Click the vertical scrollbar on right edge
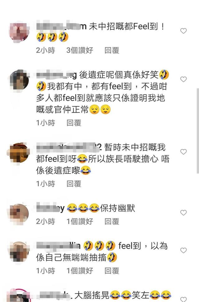The width and height of the screenshot is (199, 302). click(x=198, y=131)
